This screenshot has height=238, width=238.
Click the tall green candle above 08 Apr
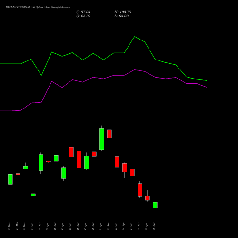(41, 162)
